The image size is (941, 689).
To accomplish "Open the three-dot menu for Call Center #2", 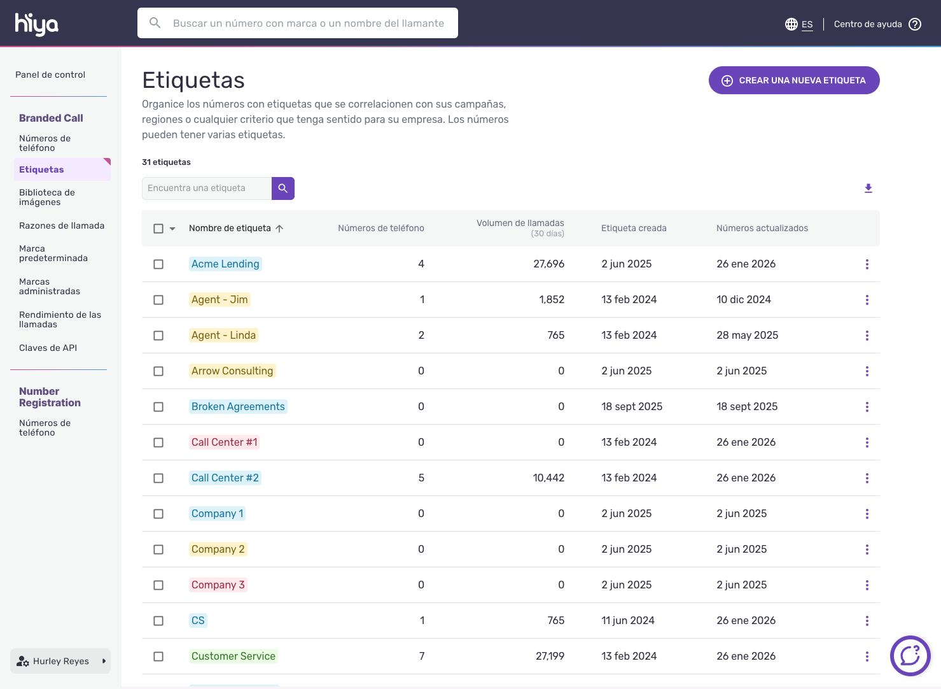I will (x=867, y=478).
